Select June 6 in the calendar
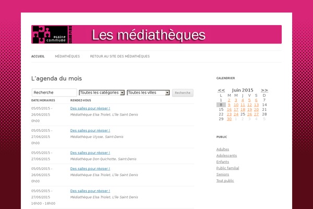Image resolution: width=313 pixels, height=209 pixels. coord(256,100)
